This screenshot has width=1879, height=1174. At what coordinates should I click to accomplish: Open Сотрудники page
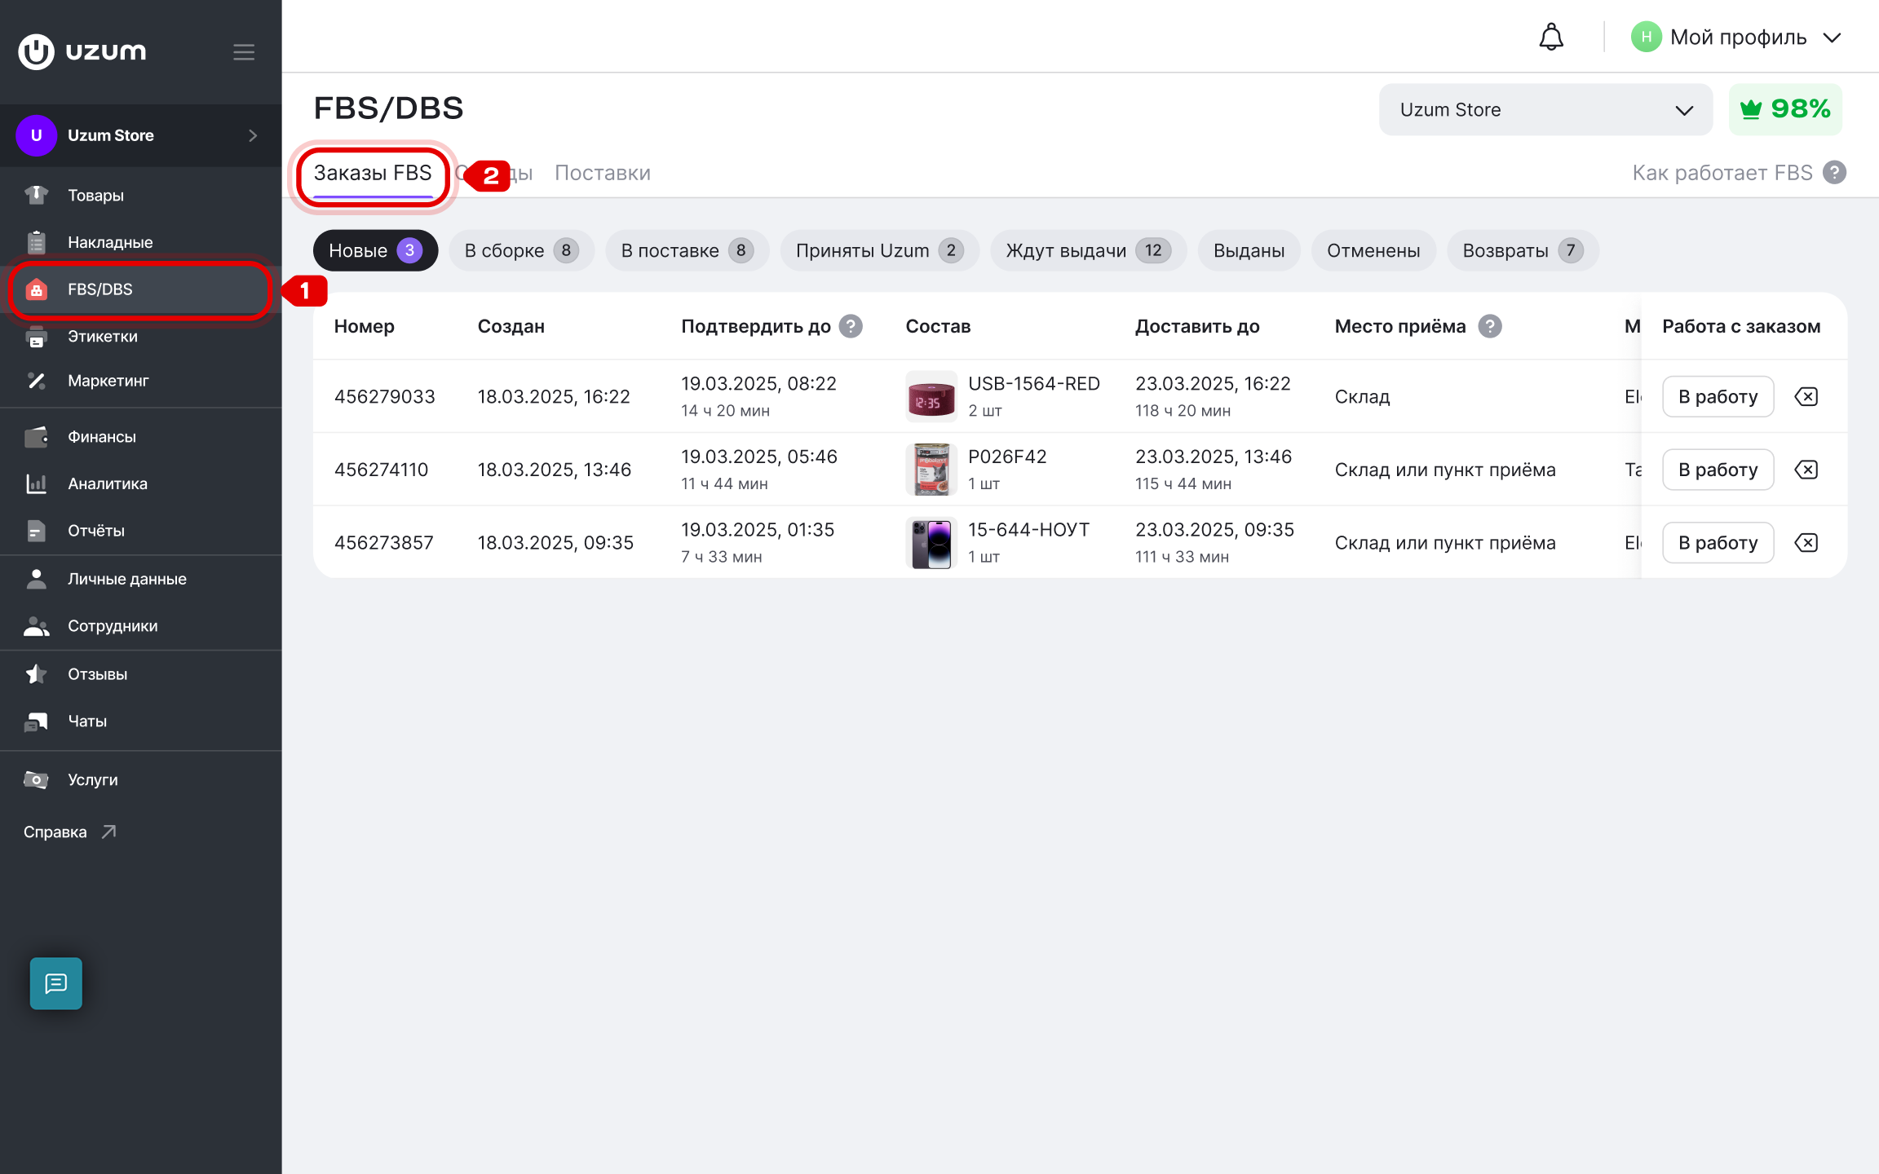[140, 626]
